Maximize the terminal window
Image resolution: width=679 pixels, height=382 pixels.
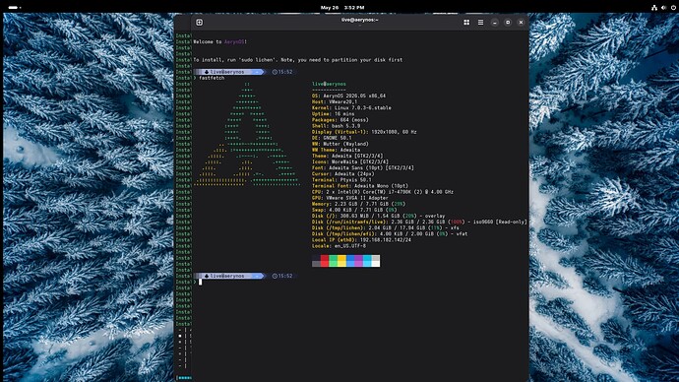pyautogui.click(x=508, y=23)
